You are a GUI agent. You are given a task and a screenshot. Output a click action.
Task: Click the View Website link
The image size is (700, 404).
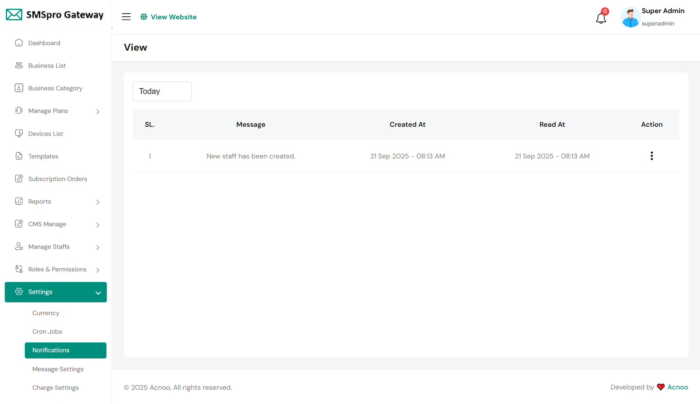[173, 17]
